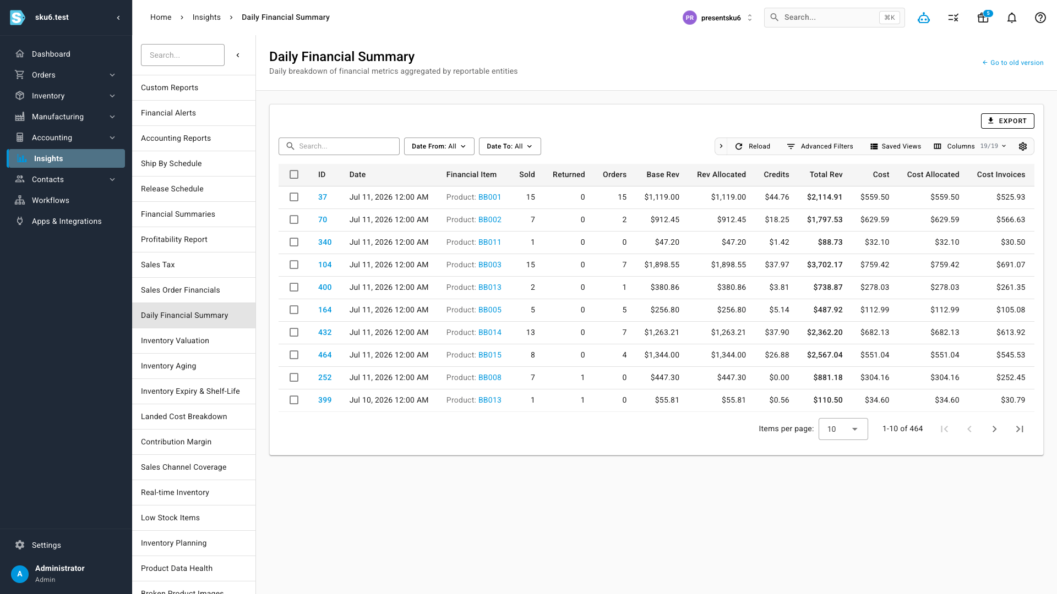This screenshot has height=594, width=1057.
Task: Open Saved Views
Action: click(x=895, y=146)
